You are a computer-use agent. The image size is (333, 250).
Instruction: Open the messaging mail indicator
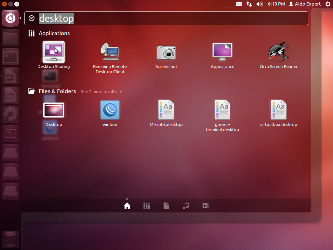239,4
